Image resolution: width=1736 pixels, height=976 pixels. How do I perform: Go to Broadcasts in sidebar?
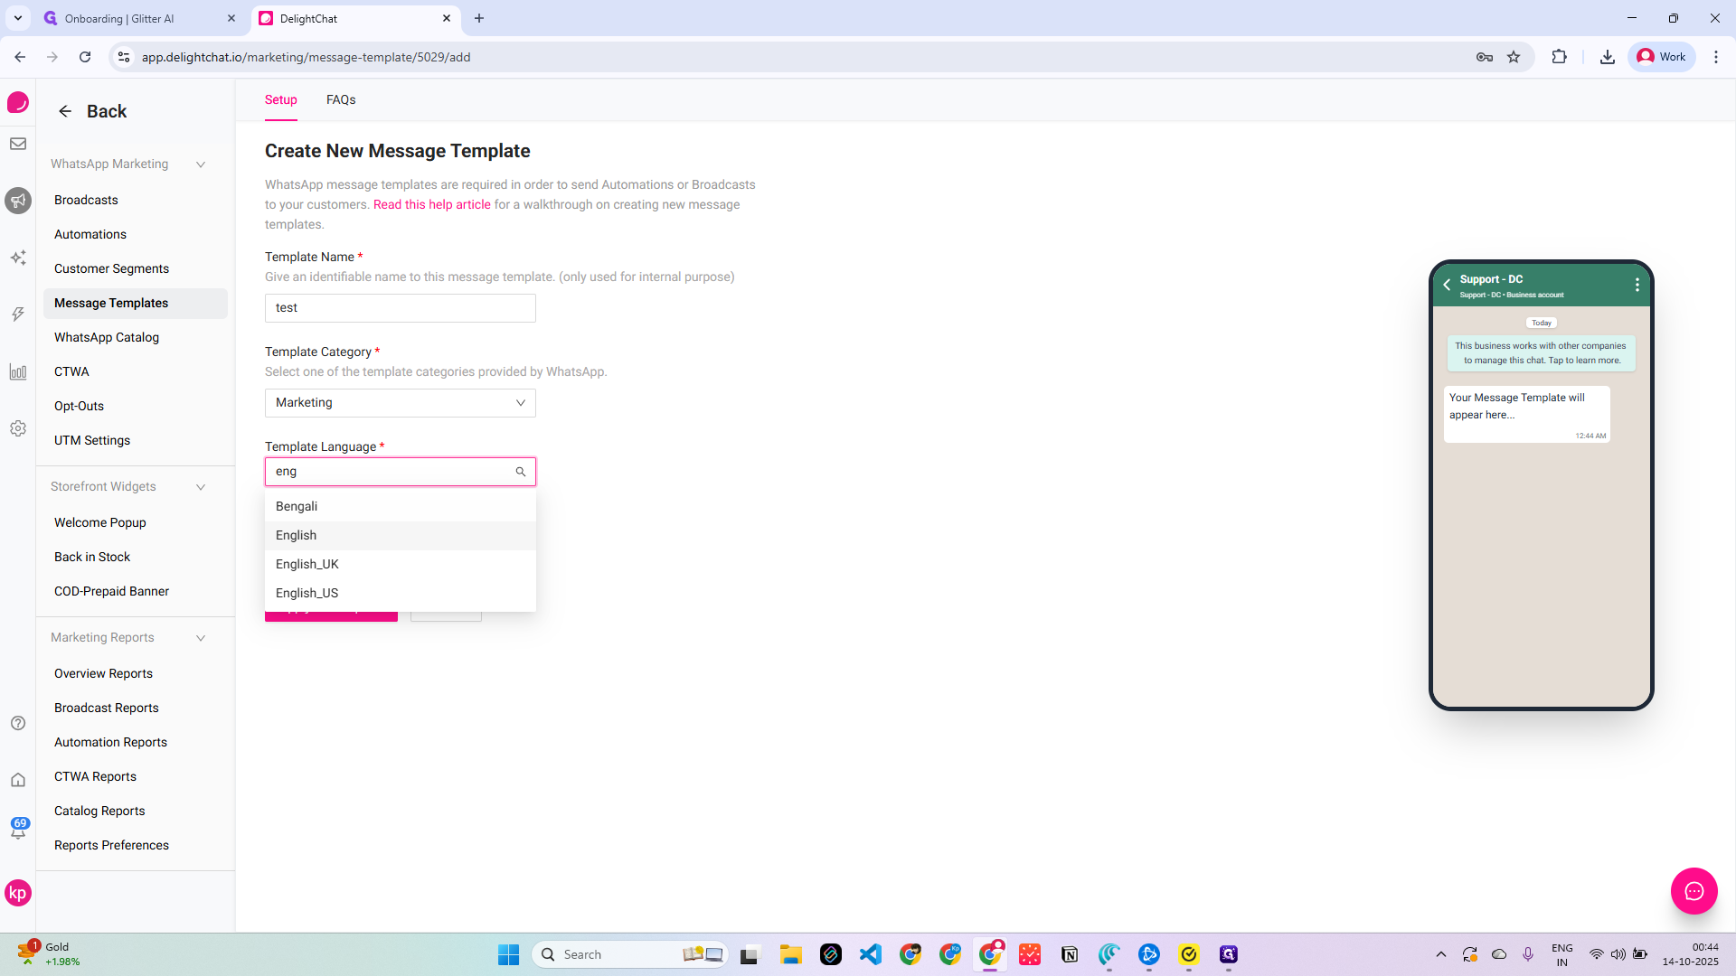pos(86,200)
